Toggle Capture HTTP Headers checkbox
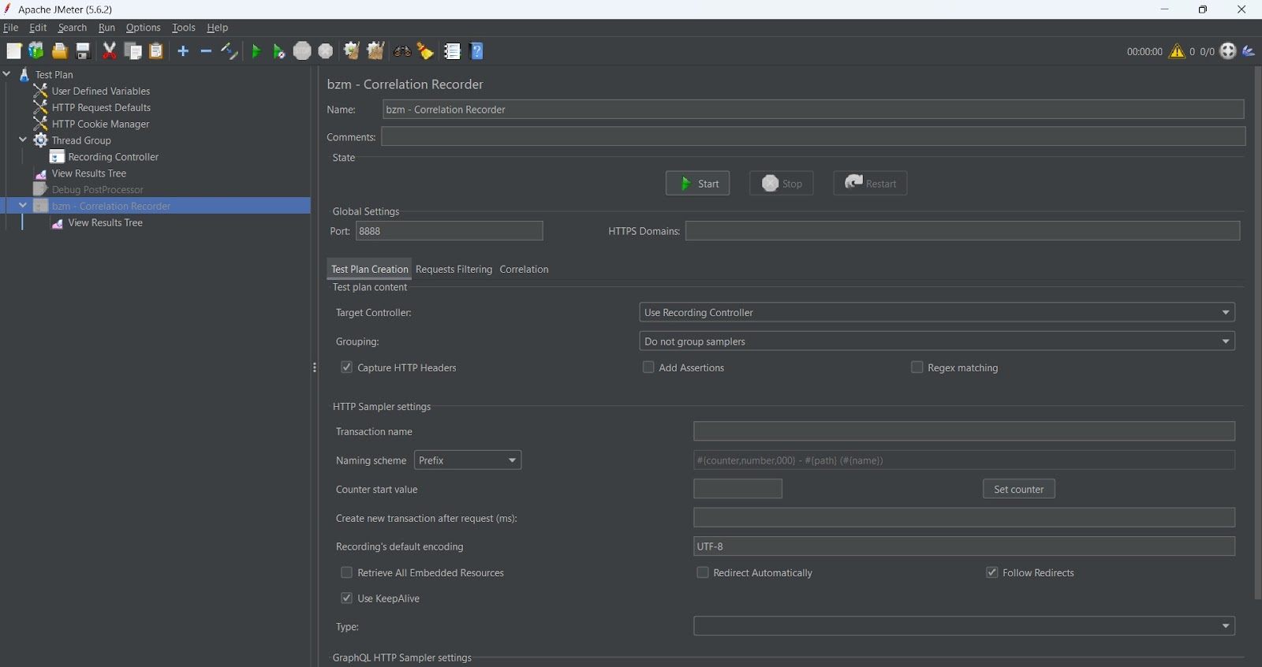The height and width of the screenshot is (667, 1262). coord(346,367)
